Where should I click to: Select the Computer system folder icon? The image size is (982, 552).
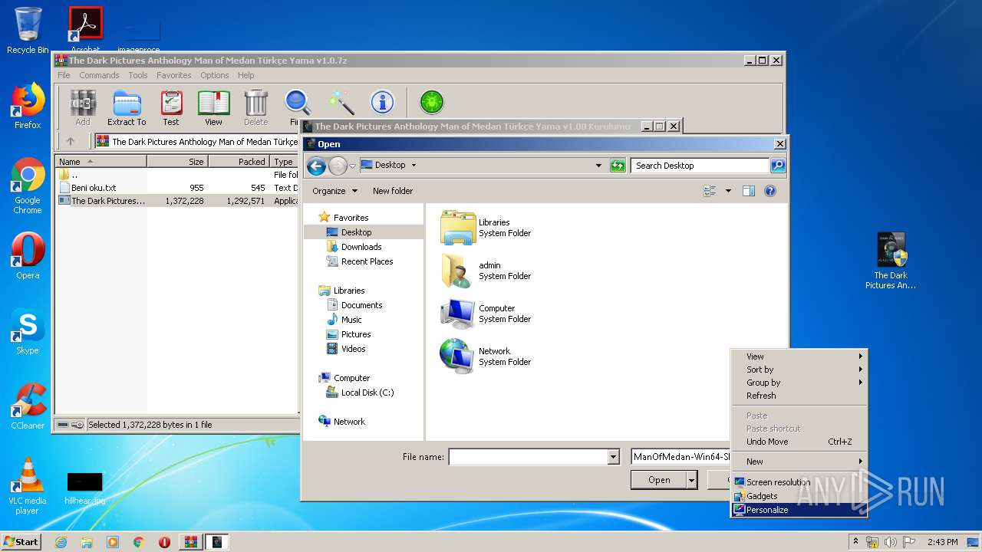point(458,314)
